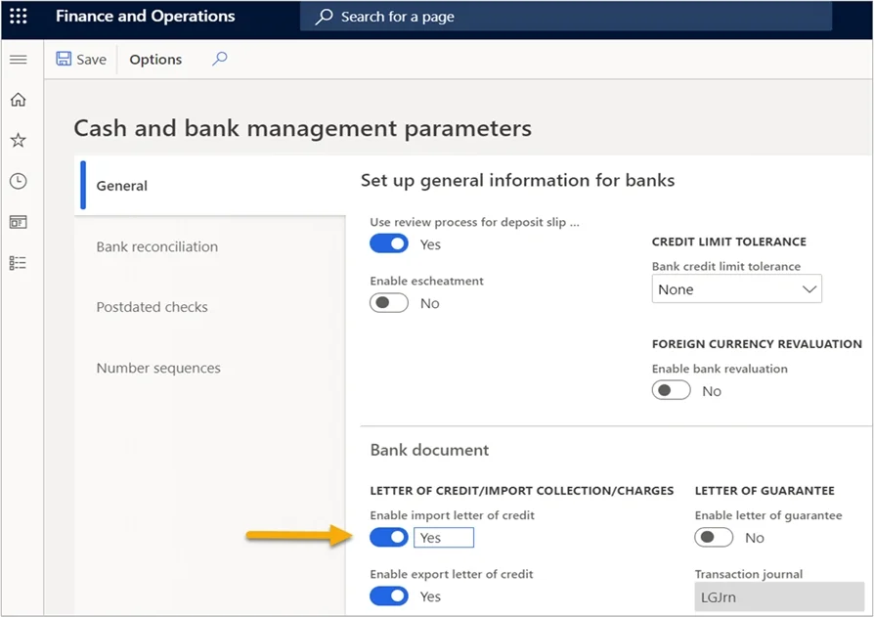This screenshot has height=617, width=874.
Task: Click the Search for a page box
Action: point(566,17)
